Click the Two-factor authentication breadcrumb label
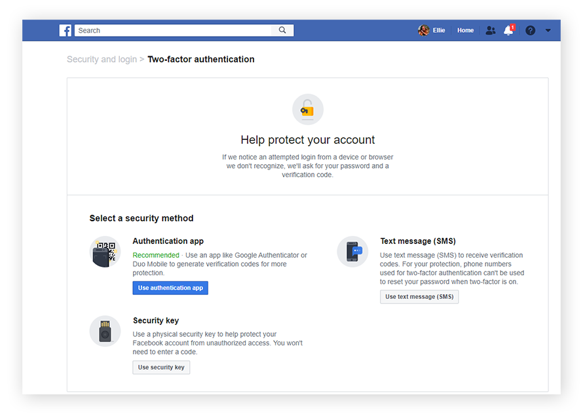The image size is (583, 416). point(201,59)
